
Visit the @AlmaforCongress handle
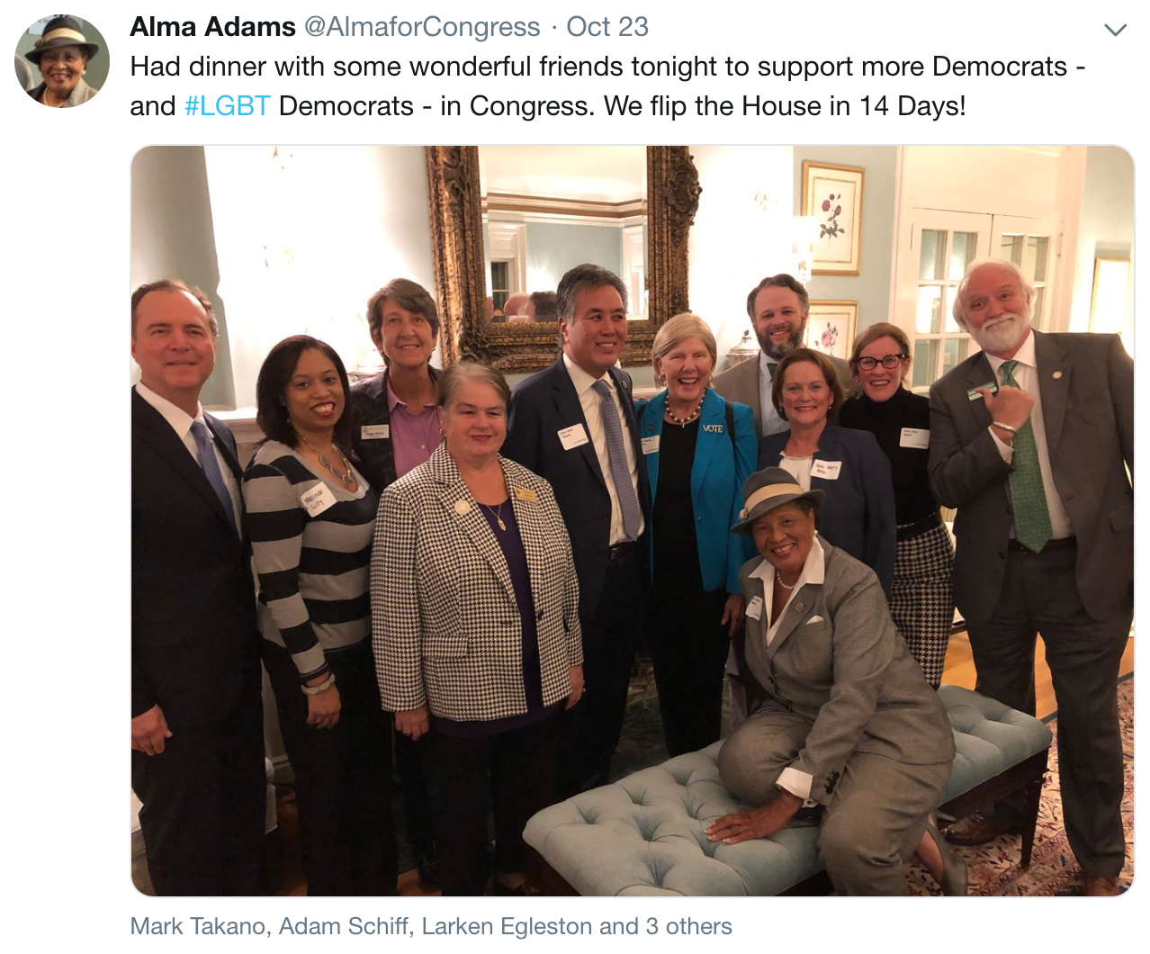[x=422, y=27]
